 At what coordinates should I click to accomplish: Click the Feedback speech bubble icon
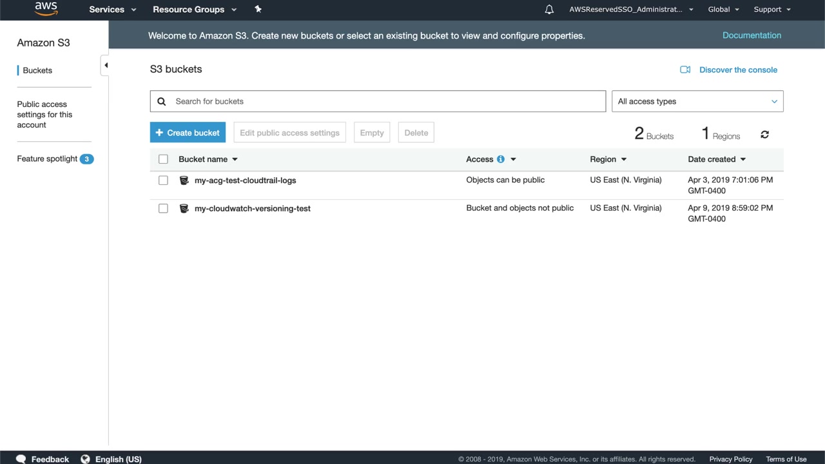(21, 459)
